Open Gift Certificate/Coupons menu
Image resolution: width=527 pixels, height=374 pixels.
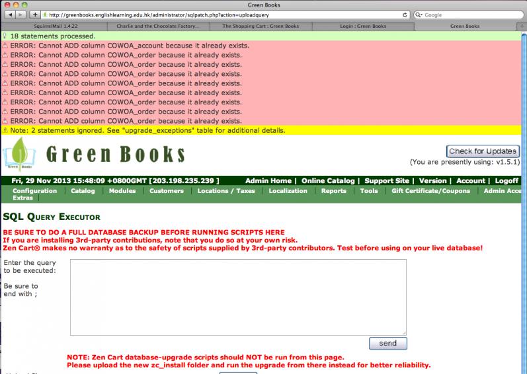(x=431, y=191)
